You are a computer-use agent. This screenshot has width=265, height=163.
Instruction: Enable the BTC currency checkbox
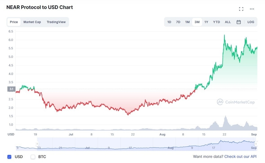tap(33, 156)
